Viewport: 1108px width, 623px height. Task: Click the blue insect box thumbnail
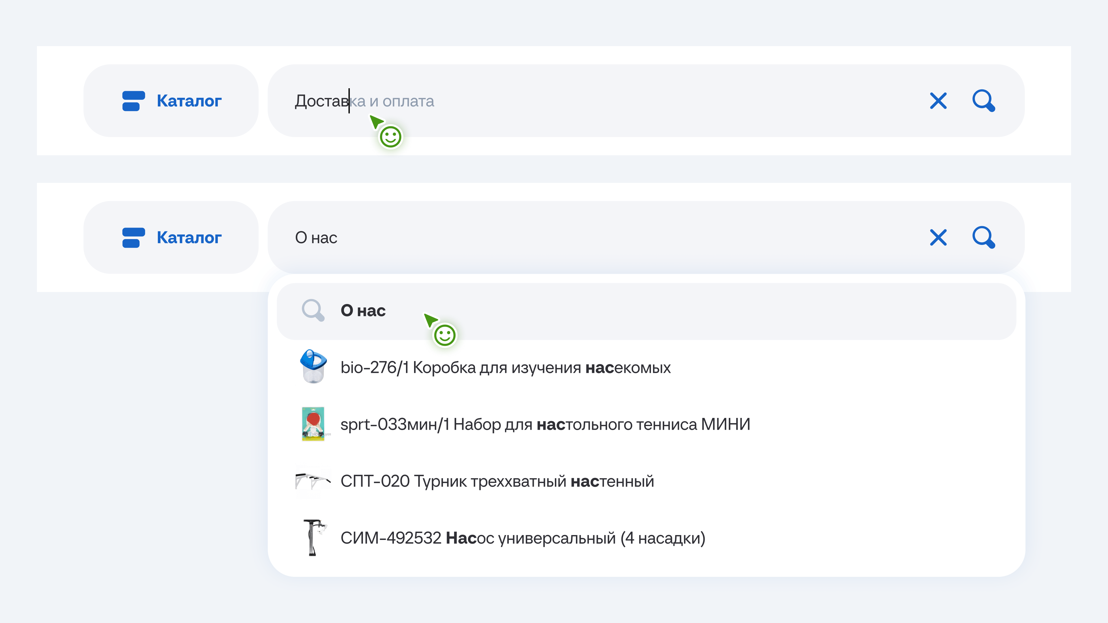click(313, 367)
